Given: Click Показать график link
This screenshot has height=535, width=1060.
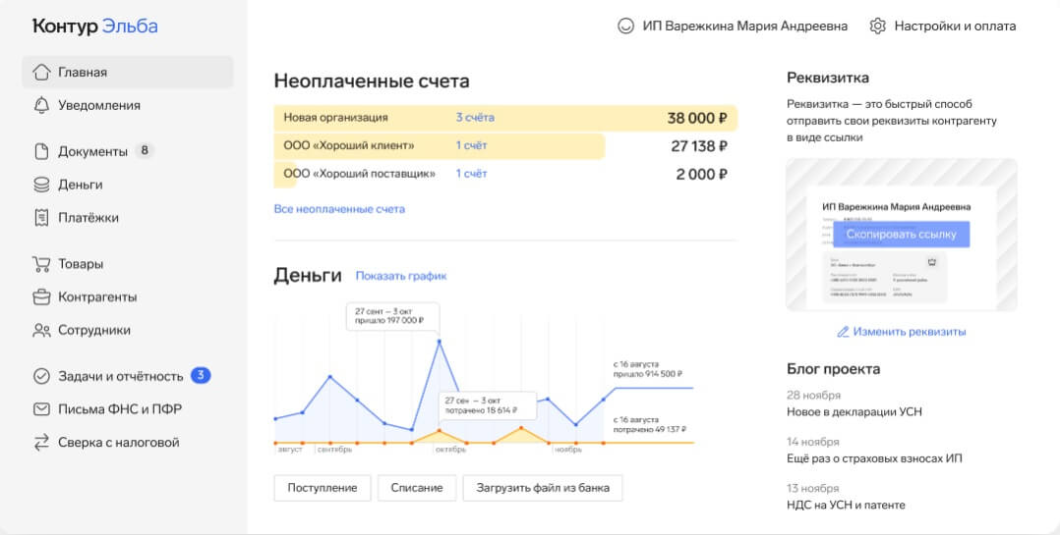Looking at the screenshot, I should (x=401, y=276).
